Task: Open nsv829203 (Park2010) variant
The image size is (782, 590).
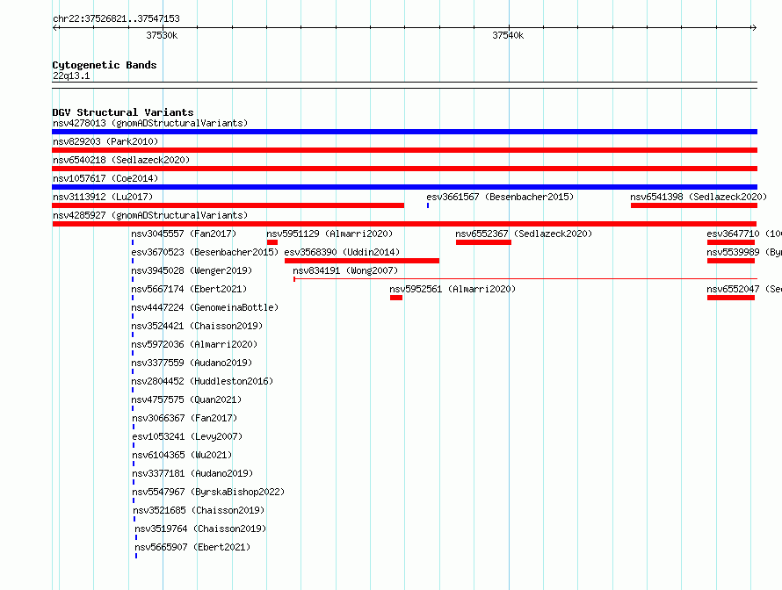Action: pos(105,141)
